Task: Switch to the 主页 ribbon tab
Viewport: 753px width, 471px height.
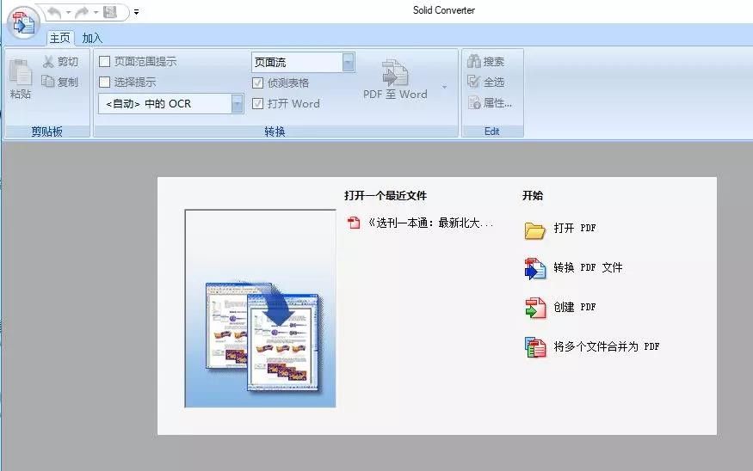Action: (60, 38)
